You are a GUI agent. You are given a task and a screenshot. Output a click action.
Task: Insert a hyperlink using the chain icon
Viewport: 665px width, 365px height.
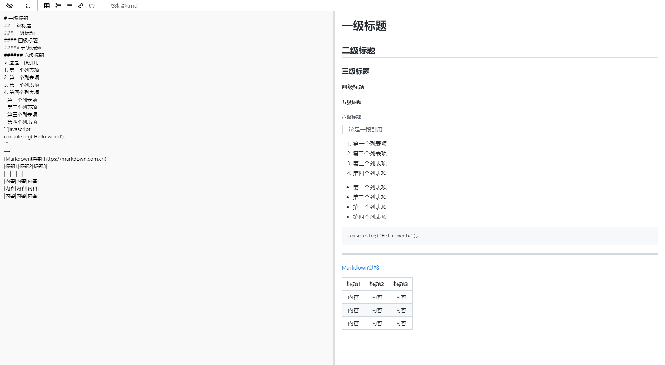tap(81, 6)
